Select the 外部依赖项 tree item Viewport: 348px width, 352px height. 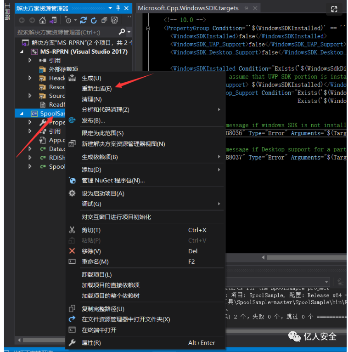pyautogui.click(x=58, y=69)
